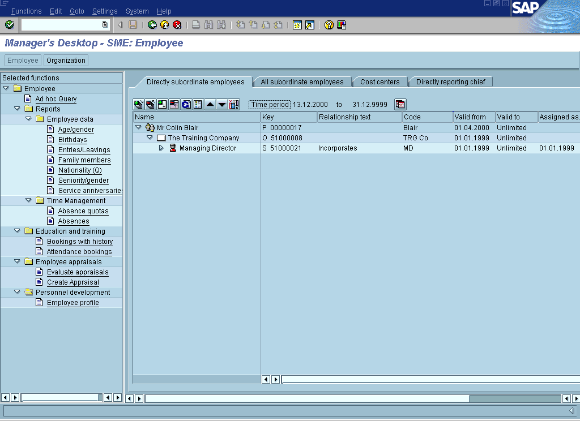
Task: Click the Valid from column header
Action: (x=474, y=117)
